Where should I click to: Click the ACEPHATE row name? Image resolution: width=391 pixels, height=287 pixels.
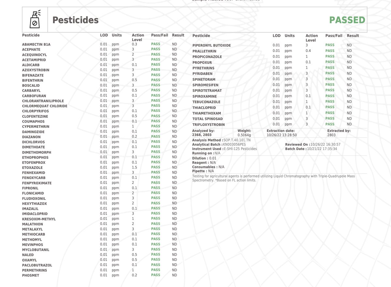pyautogui.click(x=31, y=50)
